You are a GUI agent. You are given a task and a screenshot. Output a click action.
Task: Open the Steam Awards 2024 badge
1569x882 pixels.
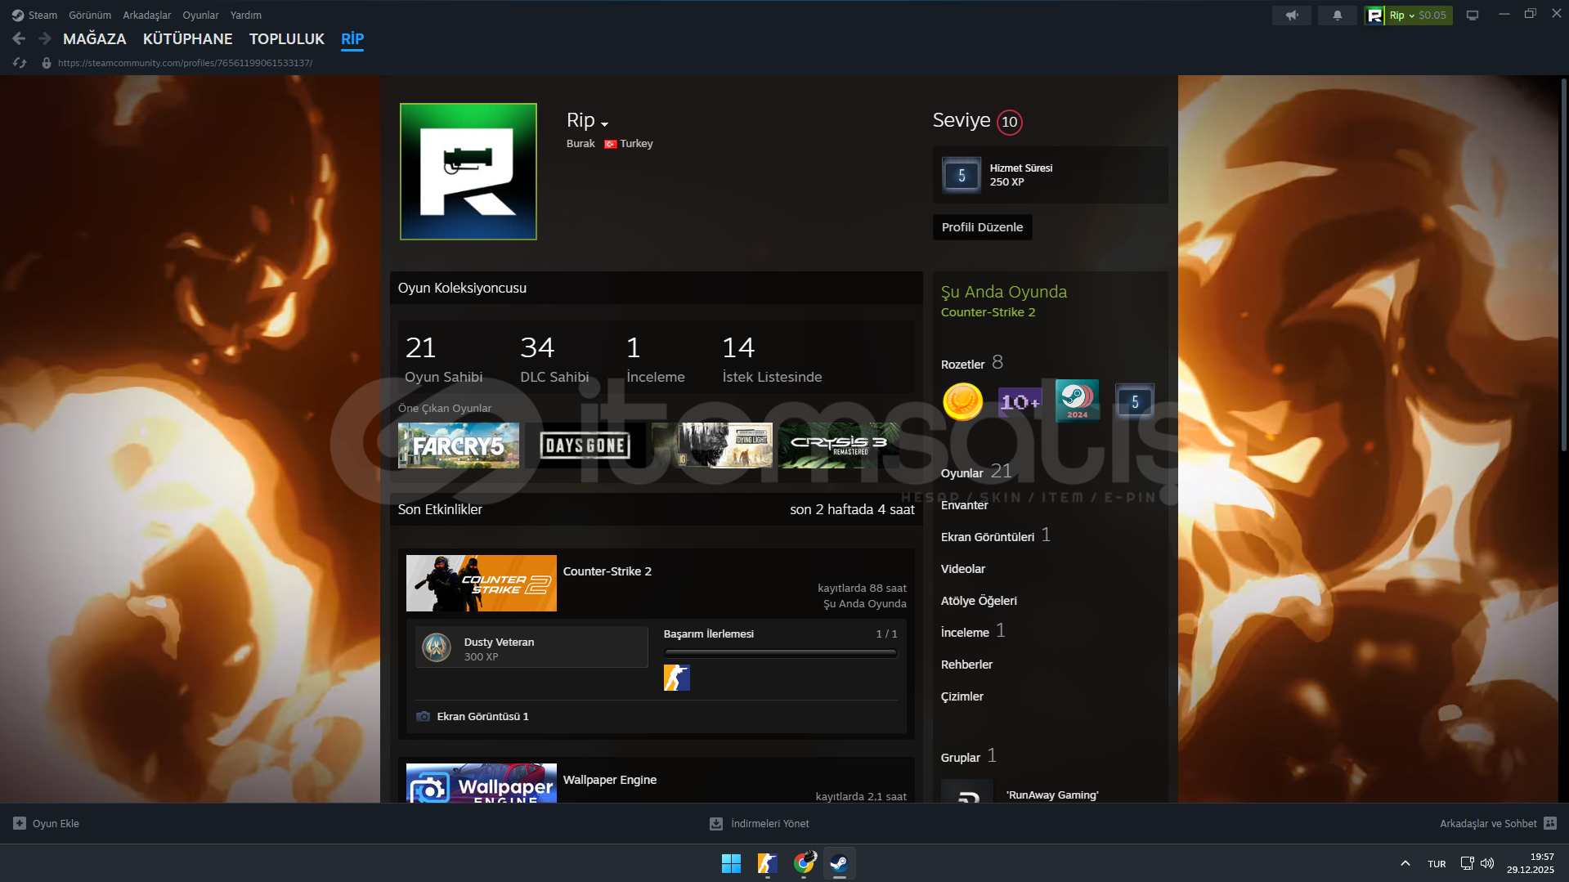1077,401
